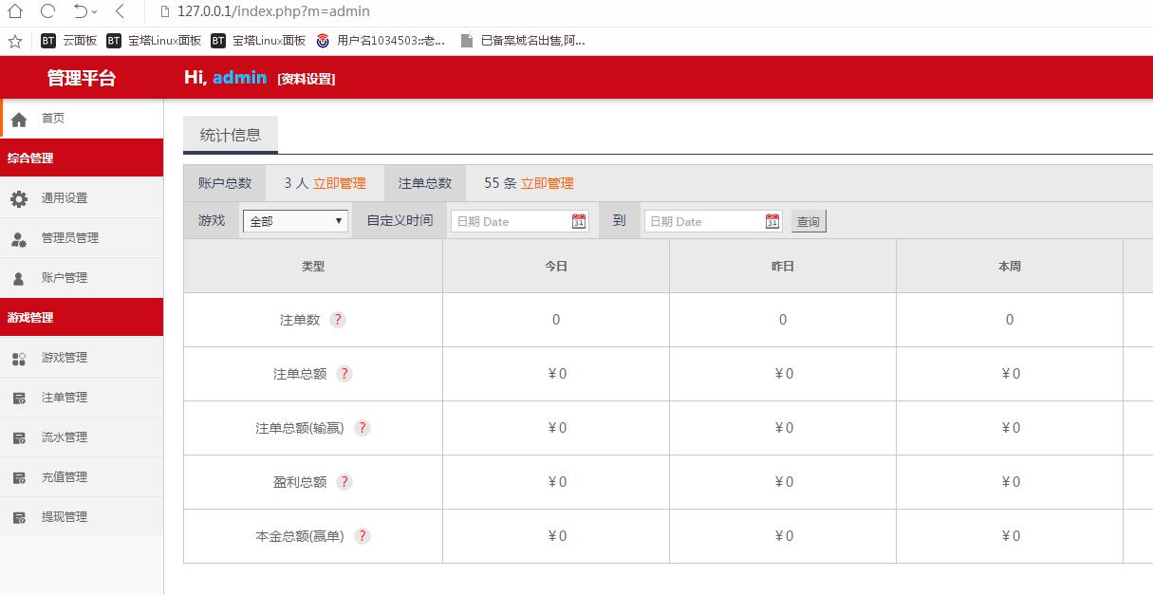Viewport: 1153px width, 595px height.
Task: Open the [资料设置] profile settings link
Action: (306, 79)
